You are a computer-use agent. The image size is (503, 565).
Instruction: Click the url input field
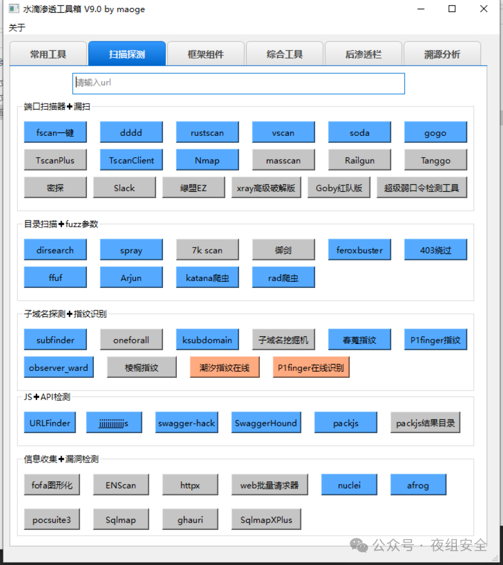239,84
